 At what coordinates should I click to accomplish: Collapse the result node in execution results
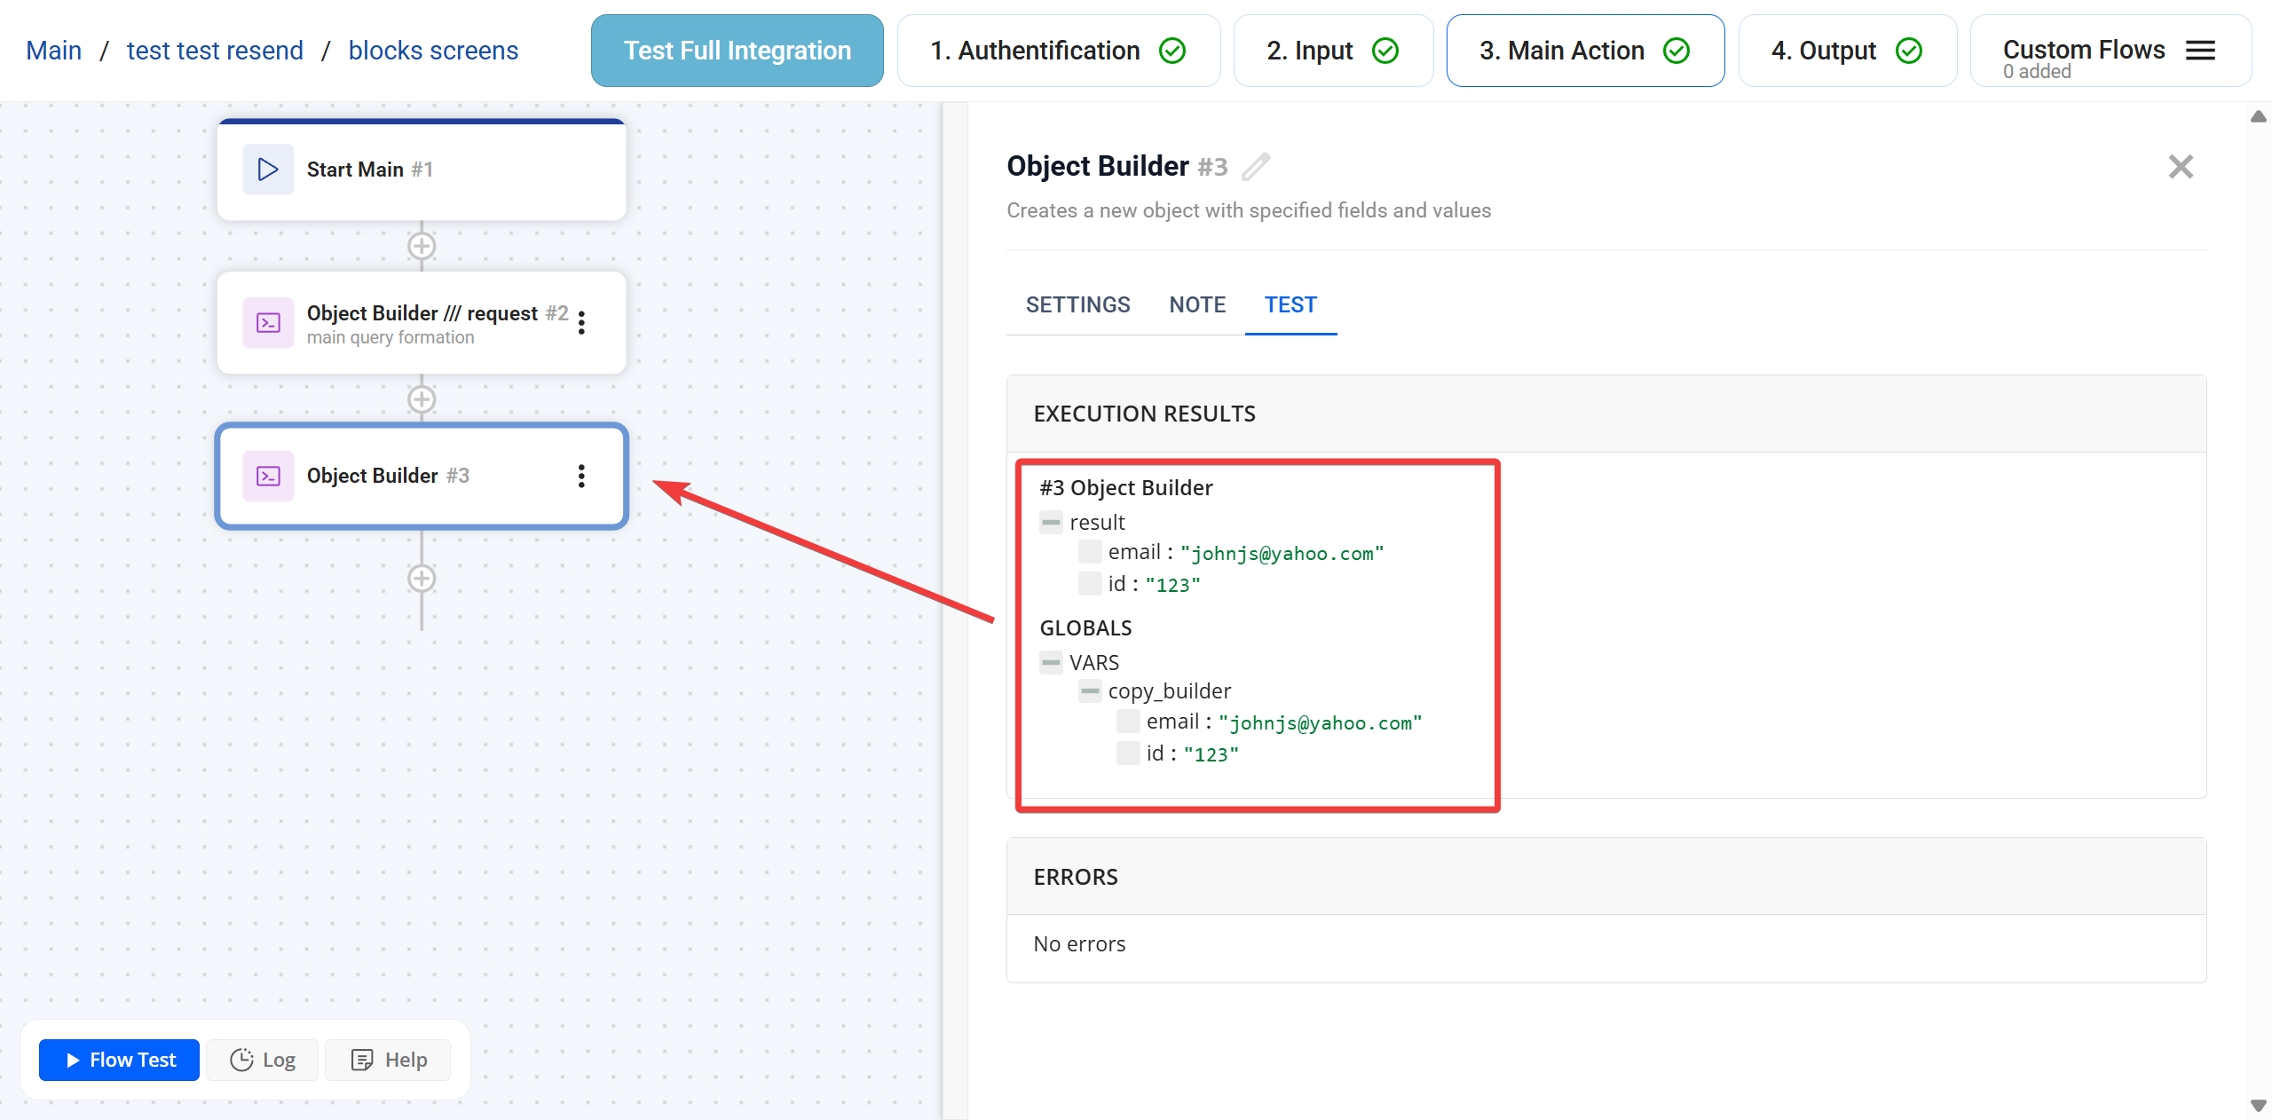click(1051, 522)
